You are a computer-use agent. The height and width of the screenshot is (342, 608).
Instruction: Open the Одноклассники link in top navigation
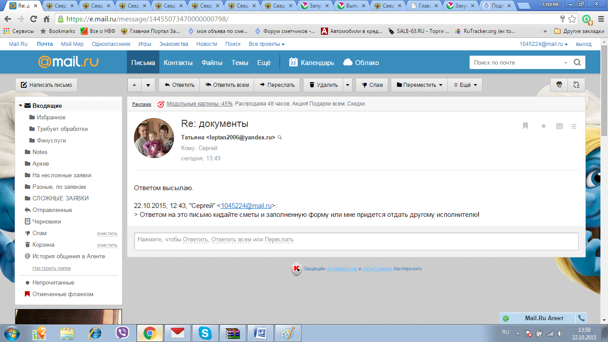pyautogui.click(x=111, y=44)
